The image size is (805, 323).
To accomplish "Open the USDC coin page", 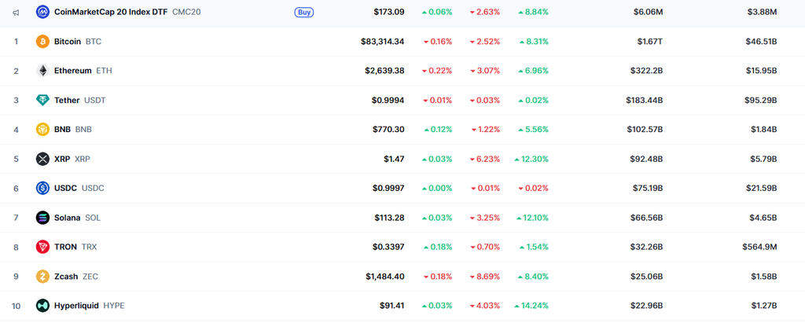I will coord(79,189).
